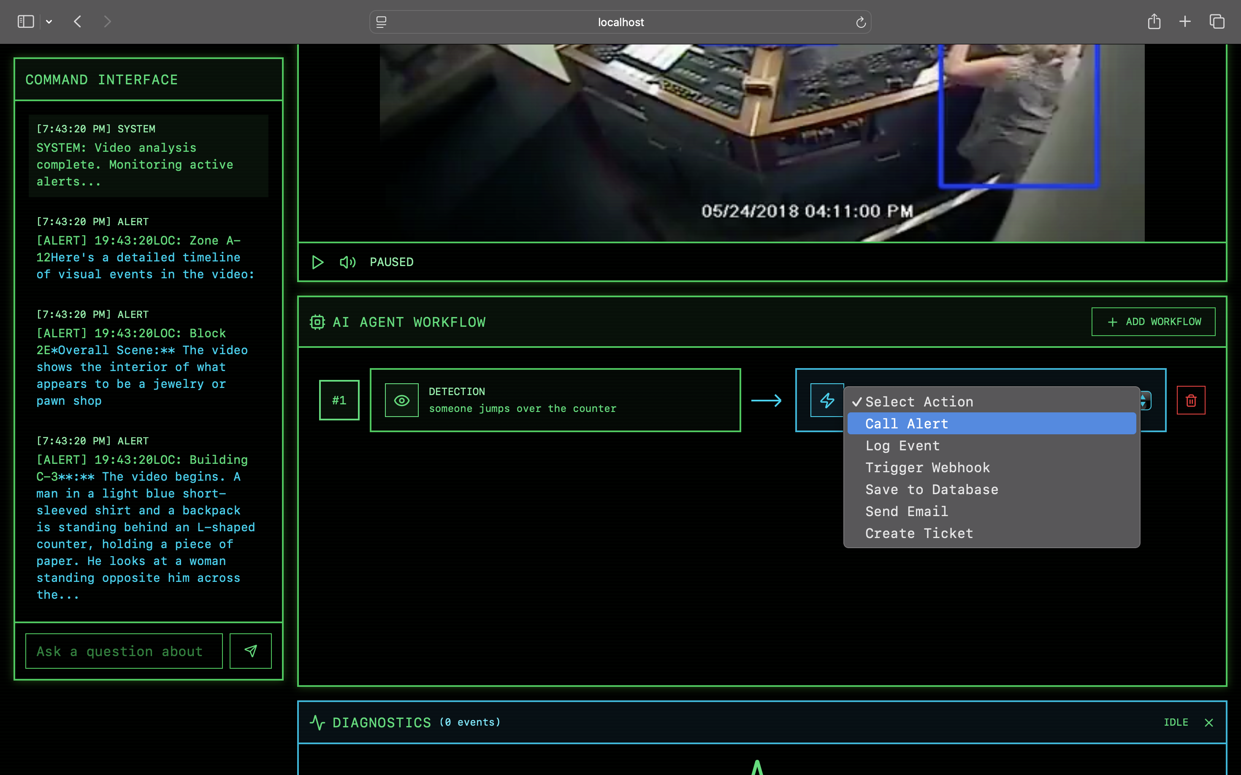The width and height of the screenshot is (1241, 775).
Task: Click the detection eye icon
Action: (x=402, y=400)
